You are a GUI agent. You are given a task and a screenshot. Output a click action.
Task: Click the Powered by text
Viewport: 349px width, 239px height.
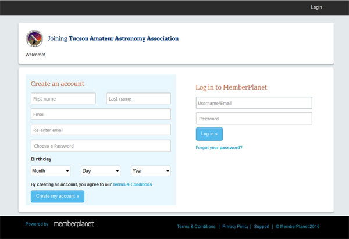point(37,224)
